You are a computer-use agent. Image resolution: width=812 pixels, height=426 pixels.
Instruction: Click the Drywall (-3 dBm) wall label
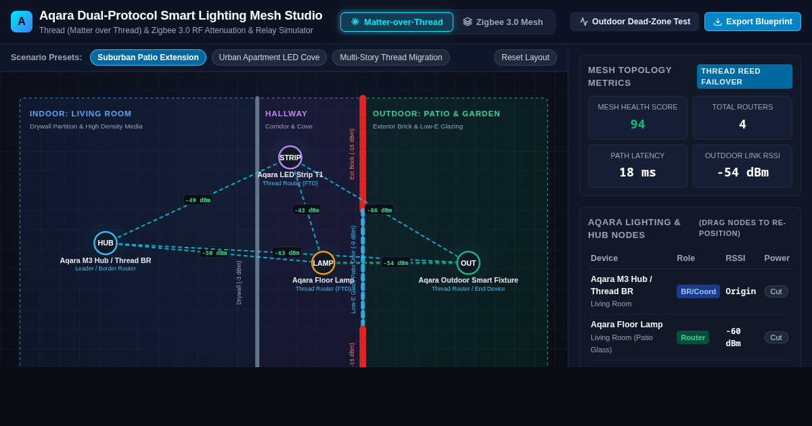(239, 283)
